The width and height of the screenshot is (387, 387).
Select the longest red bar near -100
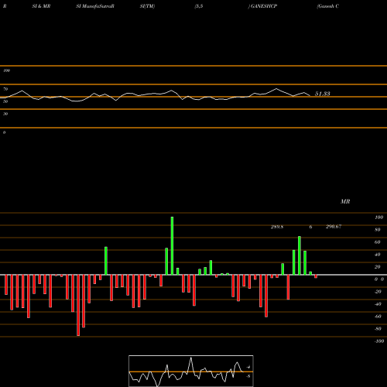point(78,305)
